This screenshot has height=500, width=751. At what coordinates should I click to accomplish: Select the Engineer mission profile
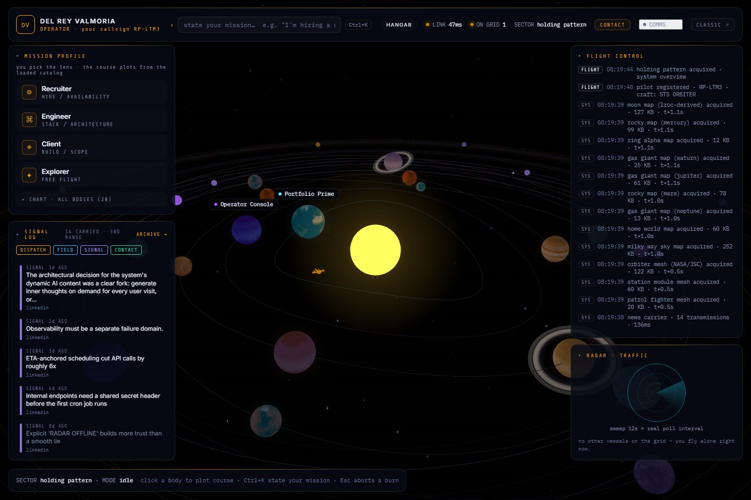click(92, 120)
